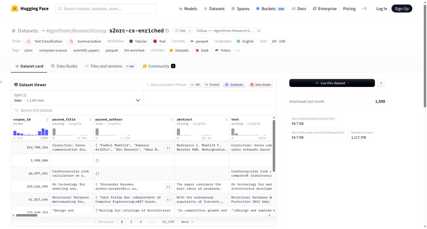427x229 pixels.
Task: Click the Embed button
Action: [212, 85]
